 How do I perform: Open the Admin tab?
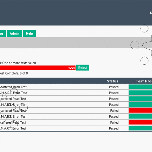point(14,33)
